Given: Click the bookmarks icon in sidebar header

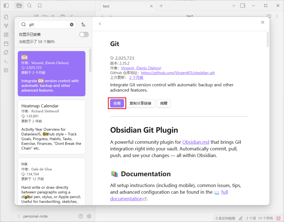Looking at the screenshot, I should (40, 6).
